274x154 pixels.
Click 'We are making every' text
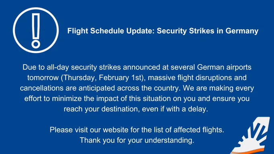[218, 88]
